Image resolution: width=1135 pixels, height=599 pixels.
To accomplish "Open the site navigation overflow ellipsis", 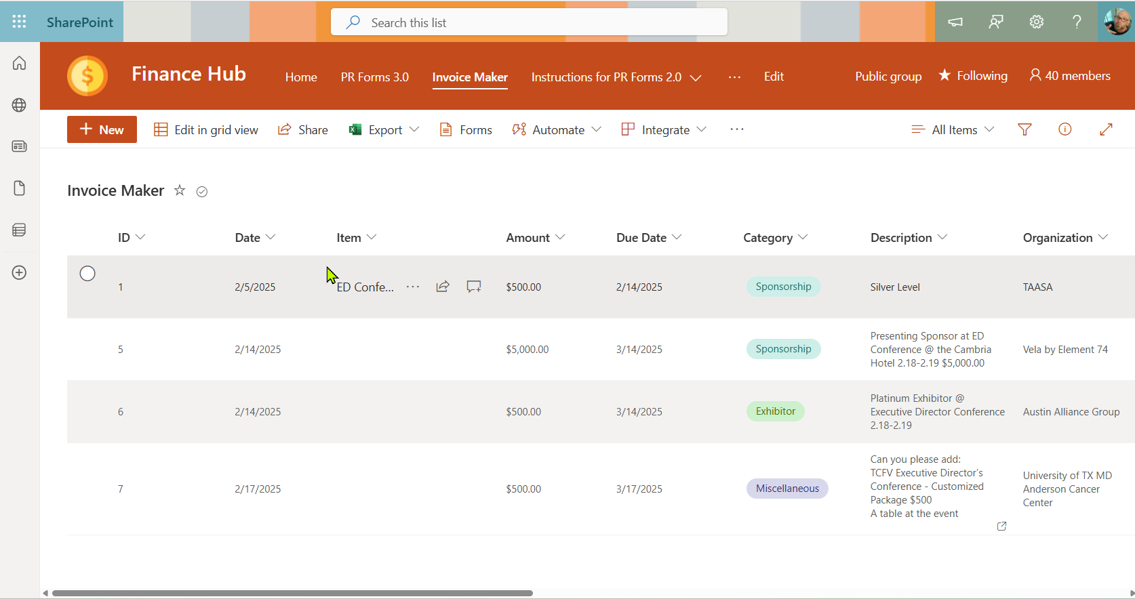I will 734,77.
